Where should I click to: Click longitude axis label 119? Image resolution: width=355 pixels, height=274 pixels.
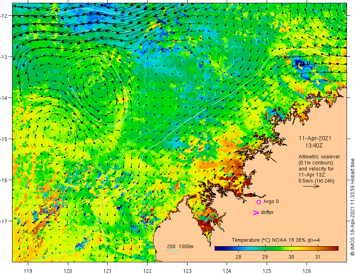[28, 271]
